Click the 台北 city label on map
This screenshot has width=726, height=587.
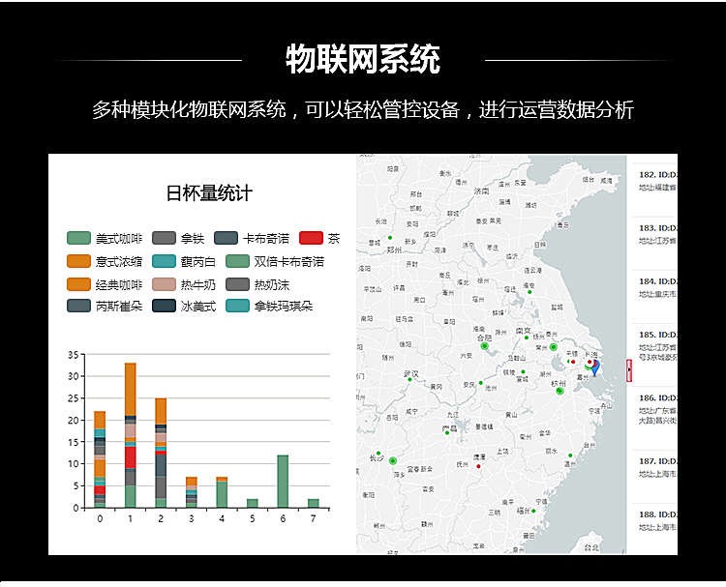[591, 547]
